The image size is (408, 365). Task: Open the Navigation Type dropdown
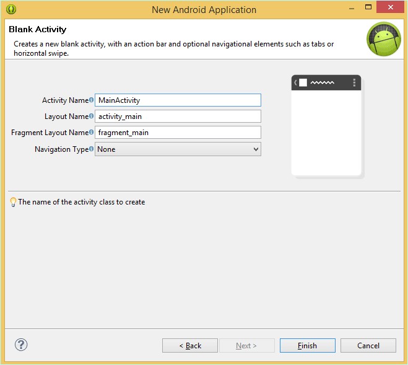(x=178, y=149)
